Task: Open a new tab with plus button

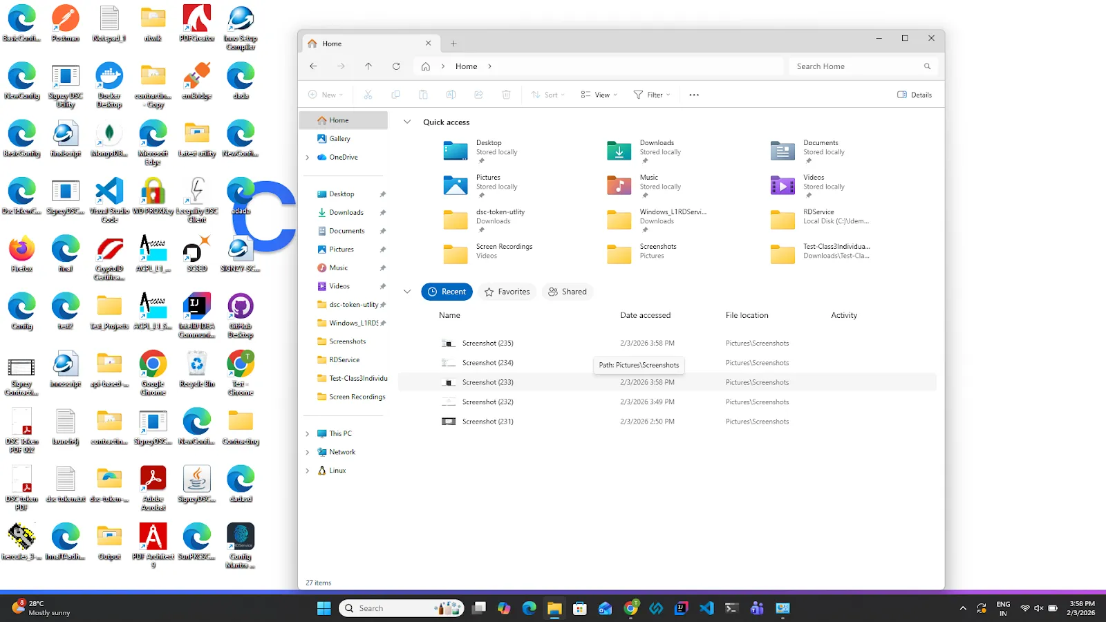Action: click(x=453, y=44)
